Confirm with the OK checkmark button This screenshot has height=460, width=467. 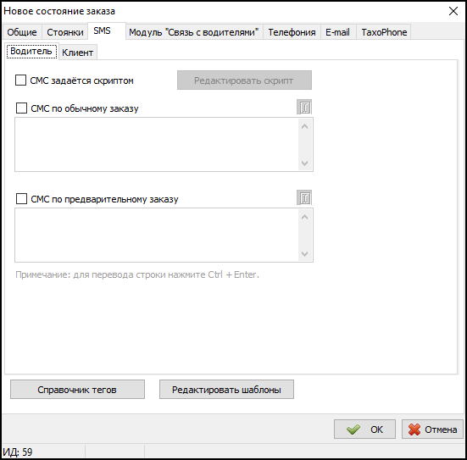pyautogui.click(x=364, y=429)
